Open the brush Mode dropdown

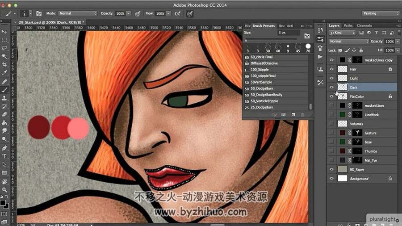tap(78, 13)
